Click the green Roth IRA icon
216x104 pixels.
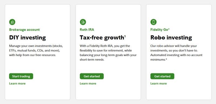tap(83, 22)
